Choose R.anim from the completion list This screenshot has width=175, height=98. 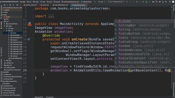pos(144,21)
